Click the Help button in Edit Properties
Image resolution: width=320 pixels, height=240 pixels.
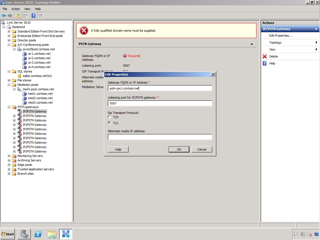coord(118,149)
